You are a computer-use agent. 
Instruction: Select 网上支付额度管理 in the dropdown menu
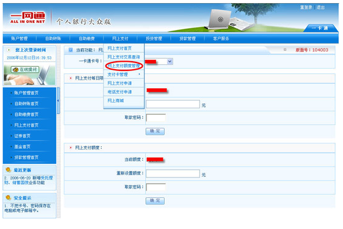tap(124, 66)
